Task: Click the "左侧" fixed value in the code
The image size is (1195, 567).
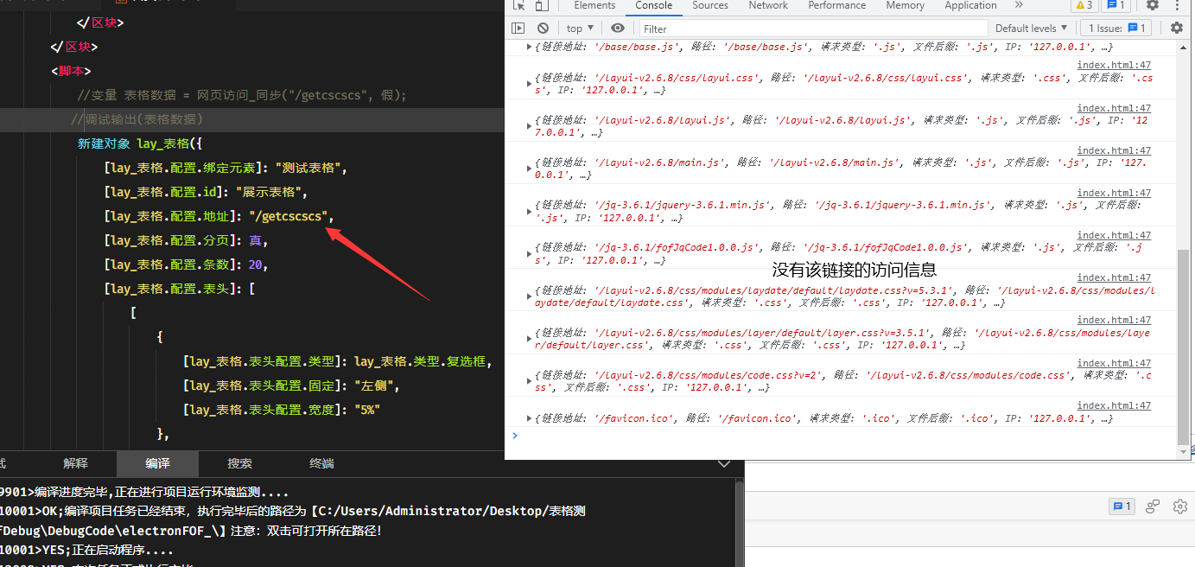Action: coord(374,385)
